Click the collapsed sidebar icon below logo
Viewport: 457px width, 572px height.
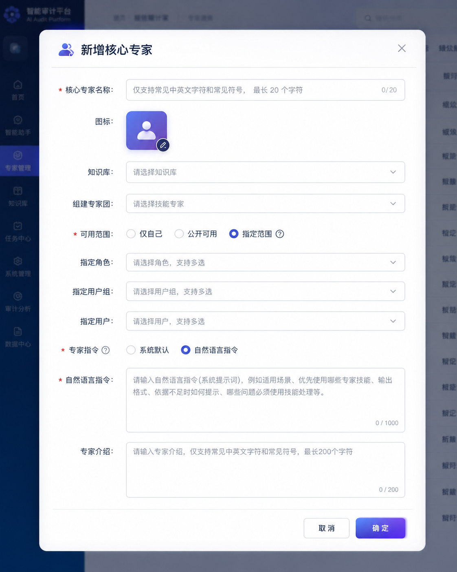tap(15, 48)
